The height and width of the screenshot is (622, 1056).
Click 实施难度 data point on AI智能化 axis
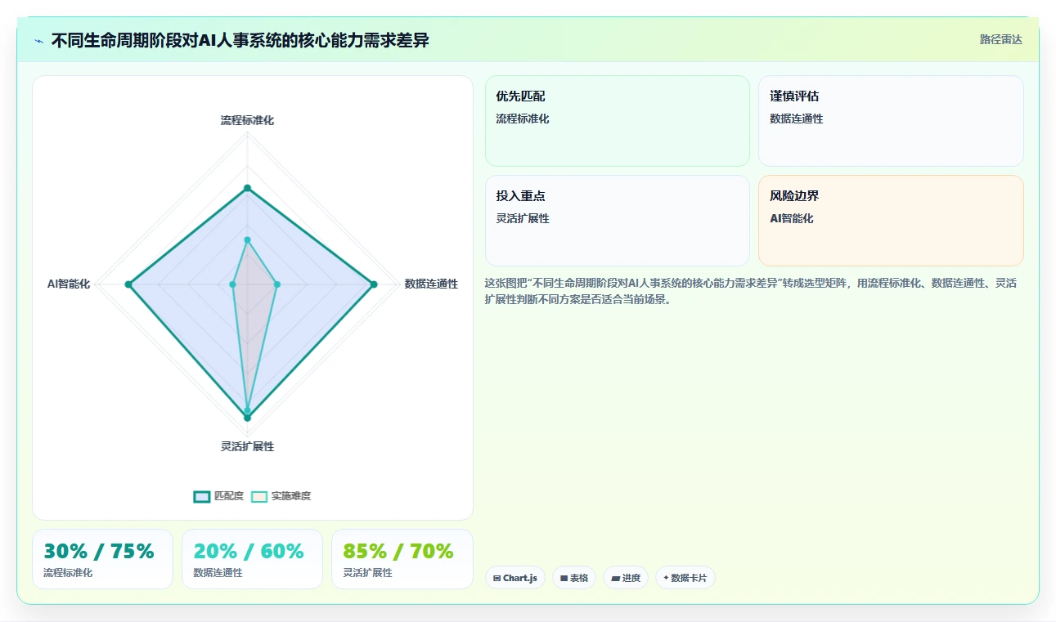pyautogui.click(x=232, y=284)
